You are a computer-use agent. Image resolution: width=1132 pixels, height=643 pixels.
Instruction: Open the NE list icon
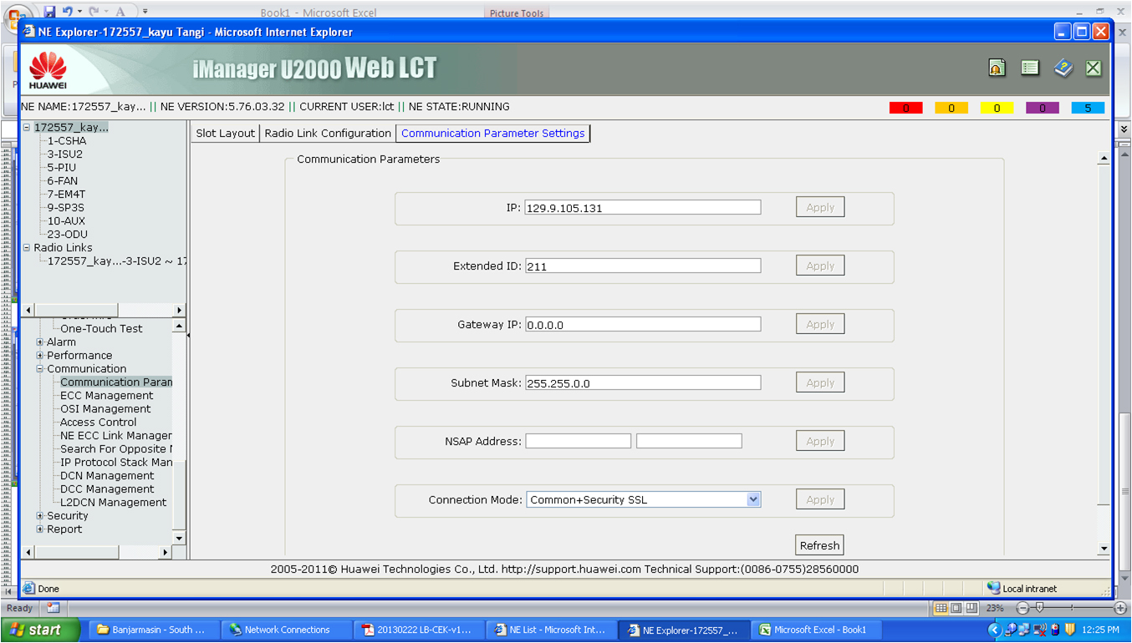[1029, 67]
